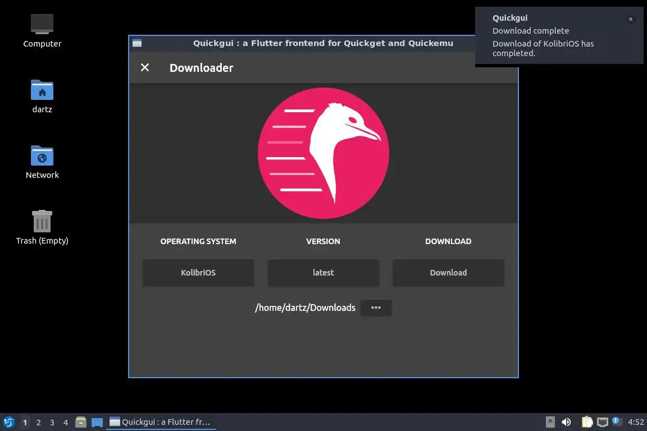
Task: Close the Downloader page with the X icon
Action: 145,68
